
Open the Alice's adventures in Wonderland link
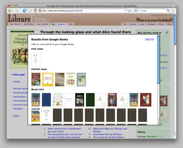point(64,129)
